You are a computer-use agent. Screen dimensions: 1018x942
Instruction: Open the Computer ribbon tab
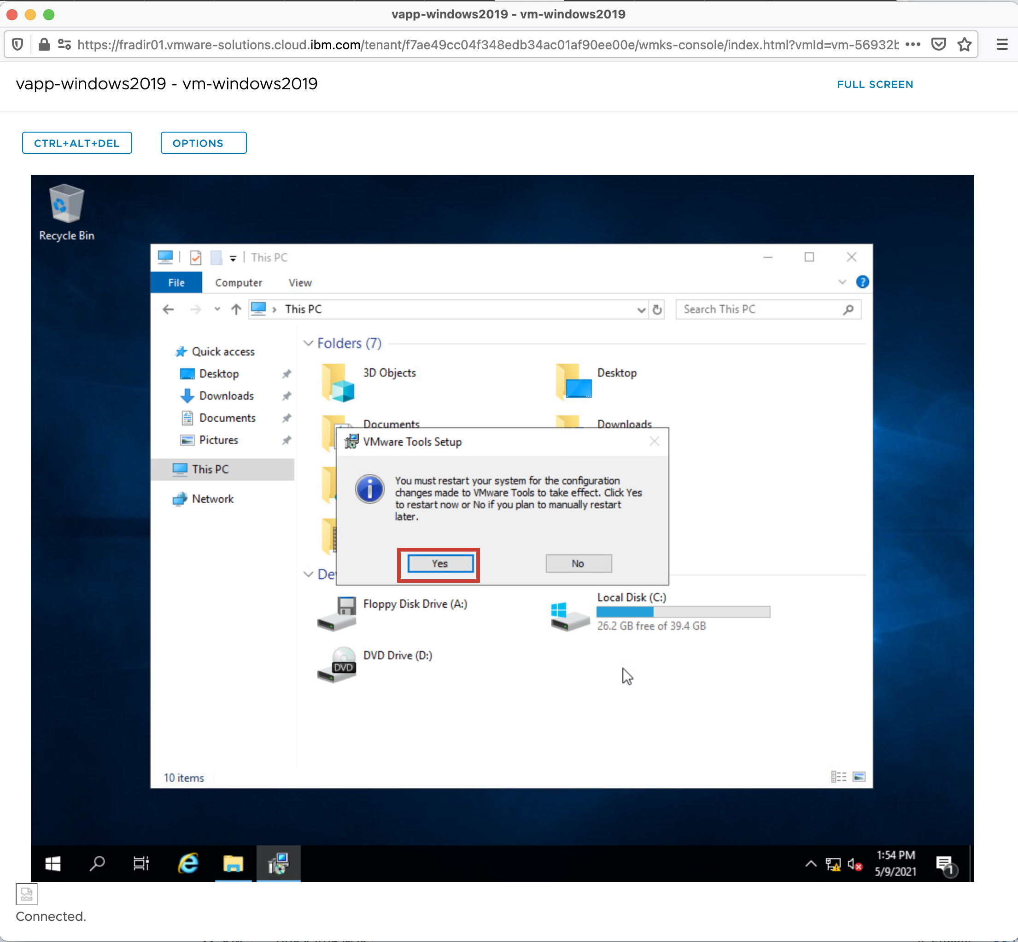tap(238, 283)
